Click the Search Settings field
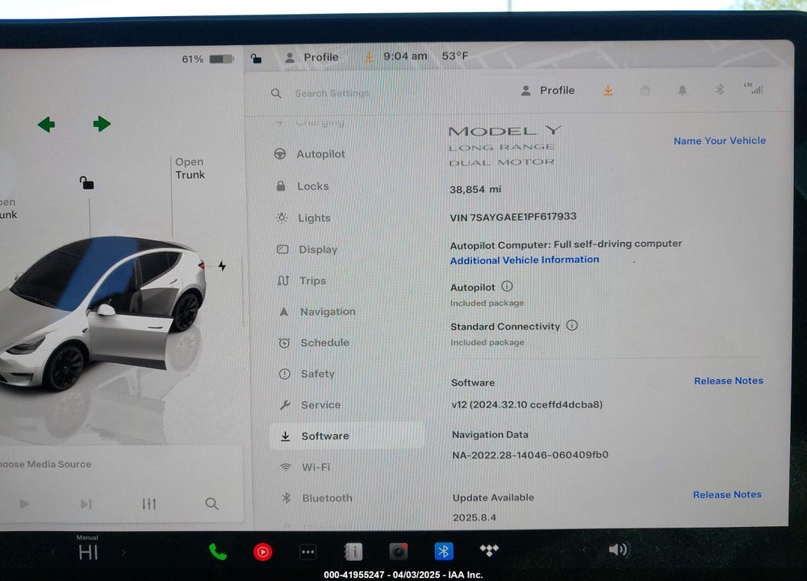This screenshot has height=581, width=807. point(332,93)
